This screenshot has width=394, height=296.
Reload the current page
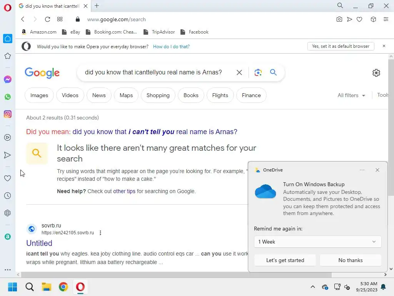(x=47, y=19)
